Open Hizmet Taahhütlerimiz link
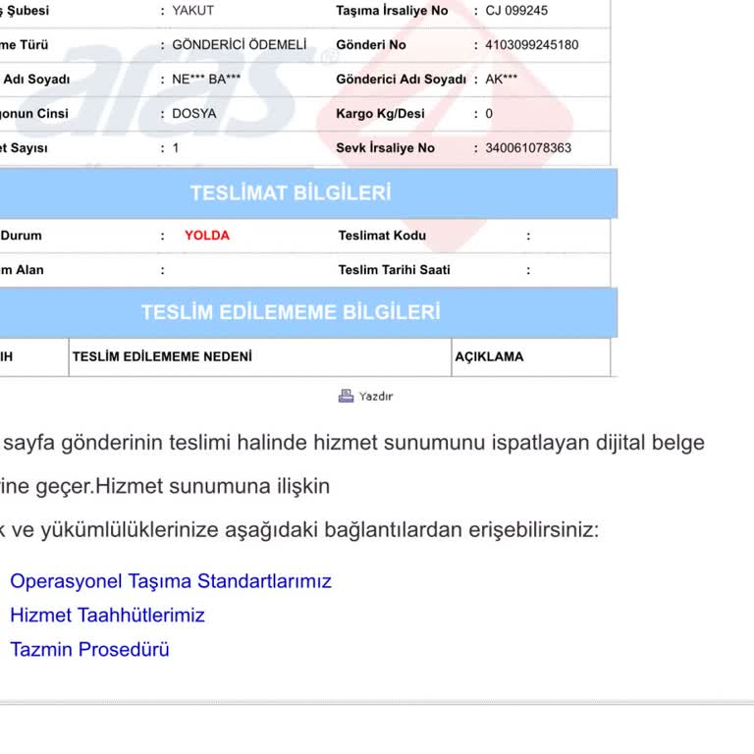Viewport: 754px width, 754px height. point(107,615)
